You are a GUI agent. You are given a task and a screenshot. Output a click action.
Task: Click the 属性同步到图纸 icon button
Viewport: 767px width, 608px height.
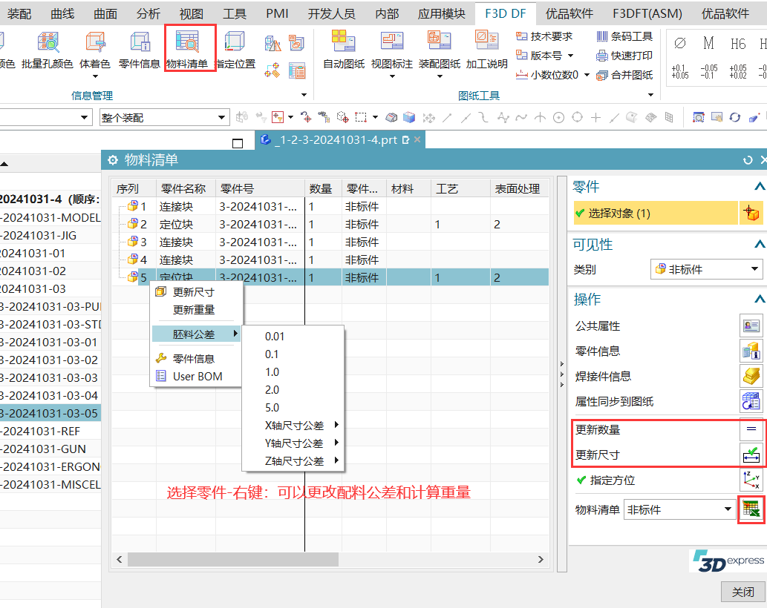pos(751,401)
